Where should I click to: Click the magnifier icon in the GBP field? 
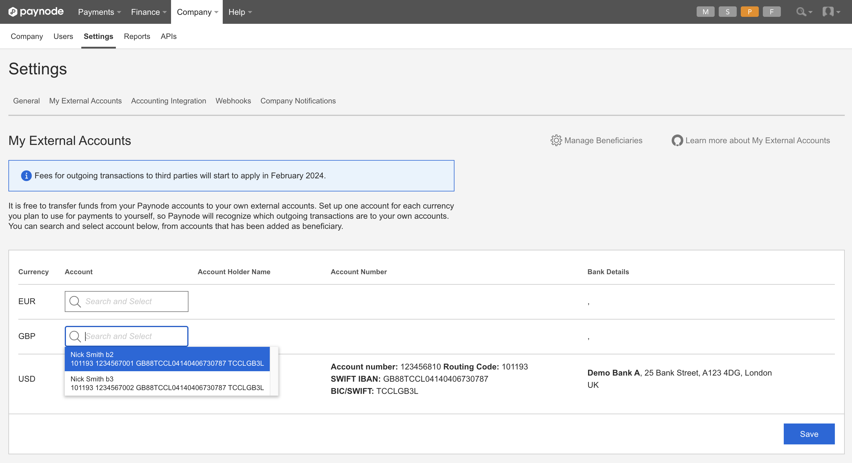pos(75,336)
